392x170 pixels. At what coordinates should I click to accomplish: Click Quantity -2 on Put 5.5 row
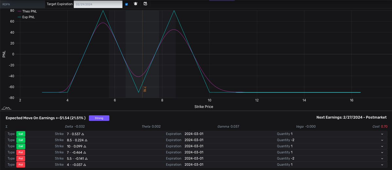click(x=285, y=159)
